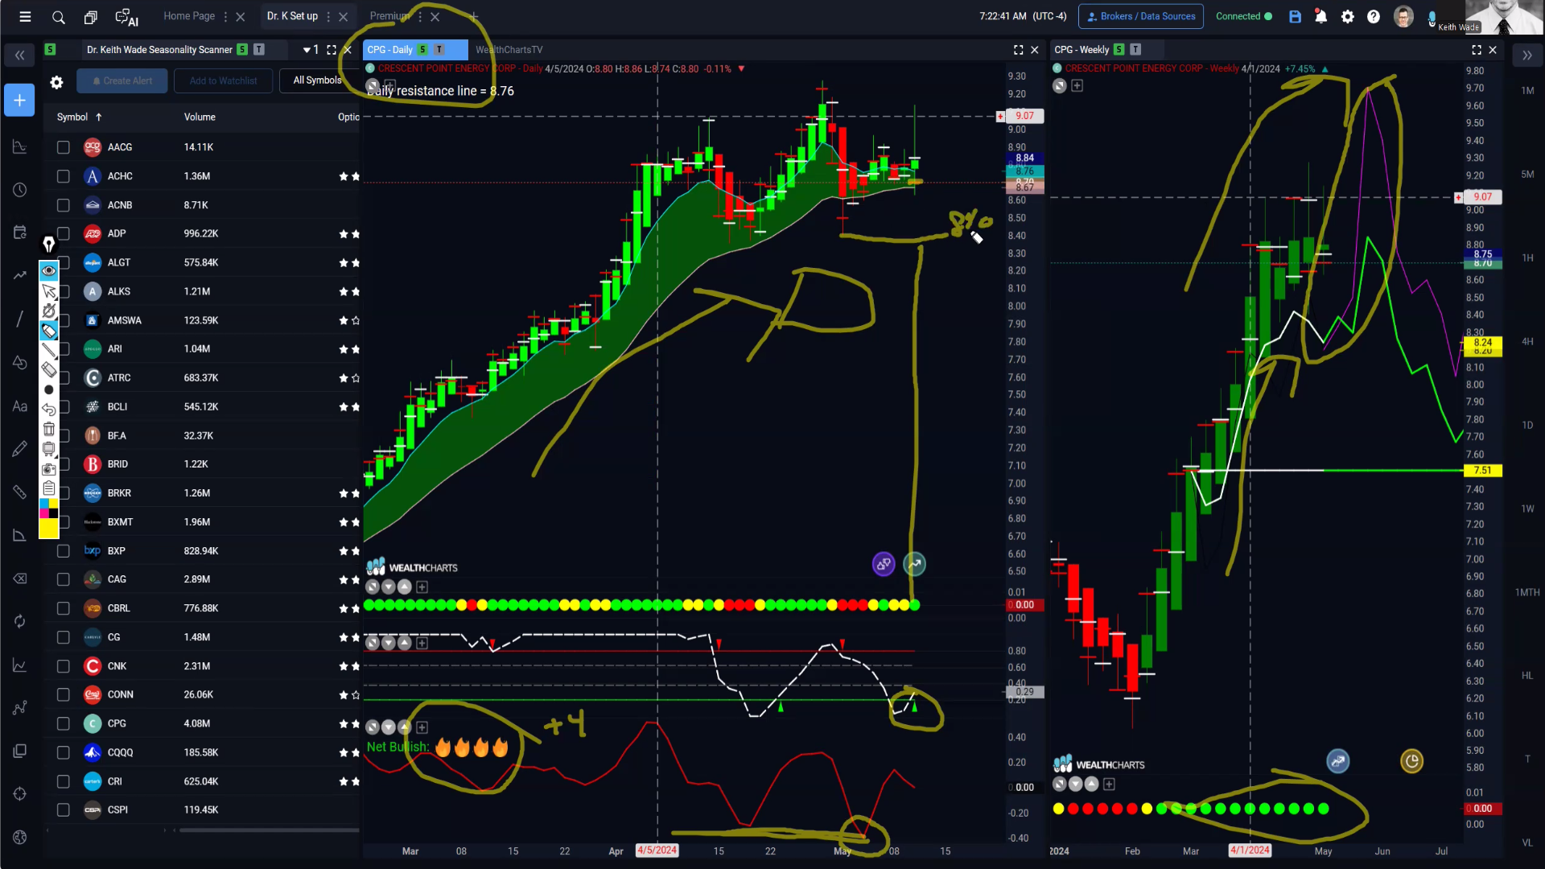This screenshot has height=869, width=1545.
Task: Check the AACG row checkbox
Action: click(x=63, y=147)
